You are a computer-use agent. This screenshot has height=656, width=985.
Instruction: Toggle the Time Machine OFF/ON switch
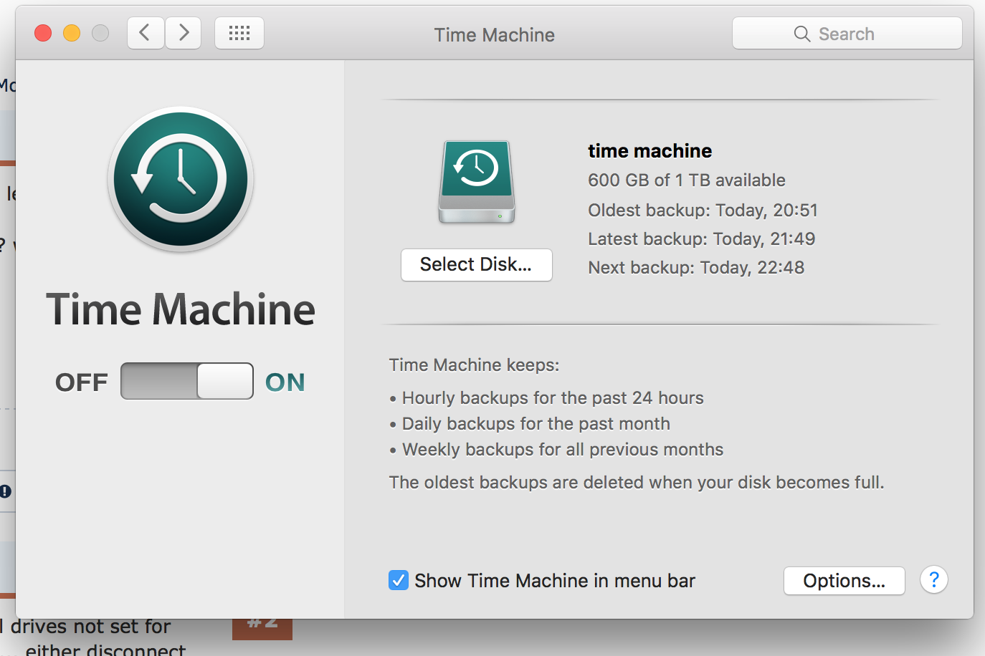coord(187,381)
